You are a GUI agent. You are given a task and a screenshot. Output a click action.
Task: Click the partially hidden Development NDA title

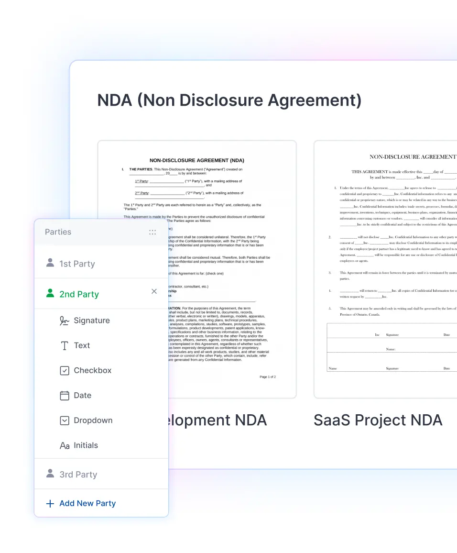[218, 420]
